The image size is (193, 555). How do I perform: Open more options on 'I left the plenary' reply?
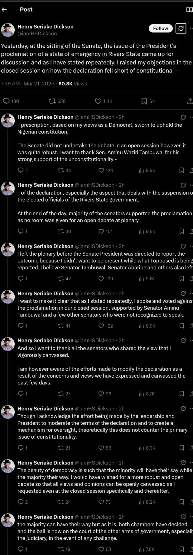[x=191, y=246]
